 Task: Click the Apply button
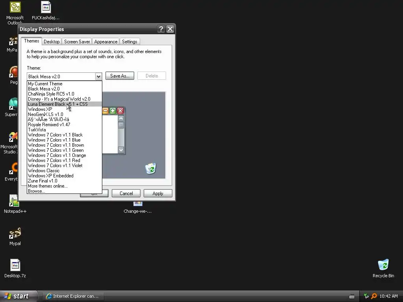pos(158,193)
